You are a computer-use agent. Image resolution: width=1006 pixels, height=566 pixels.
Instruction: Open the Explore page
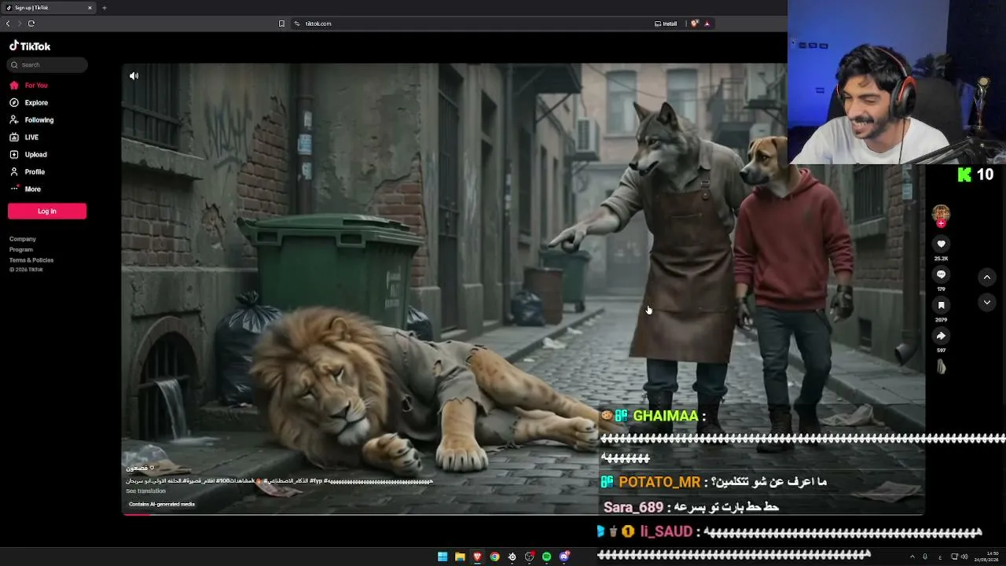pos(29,102)
